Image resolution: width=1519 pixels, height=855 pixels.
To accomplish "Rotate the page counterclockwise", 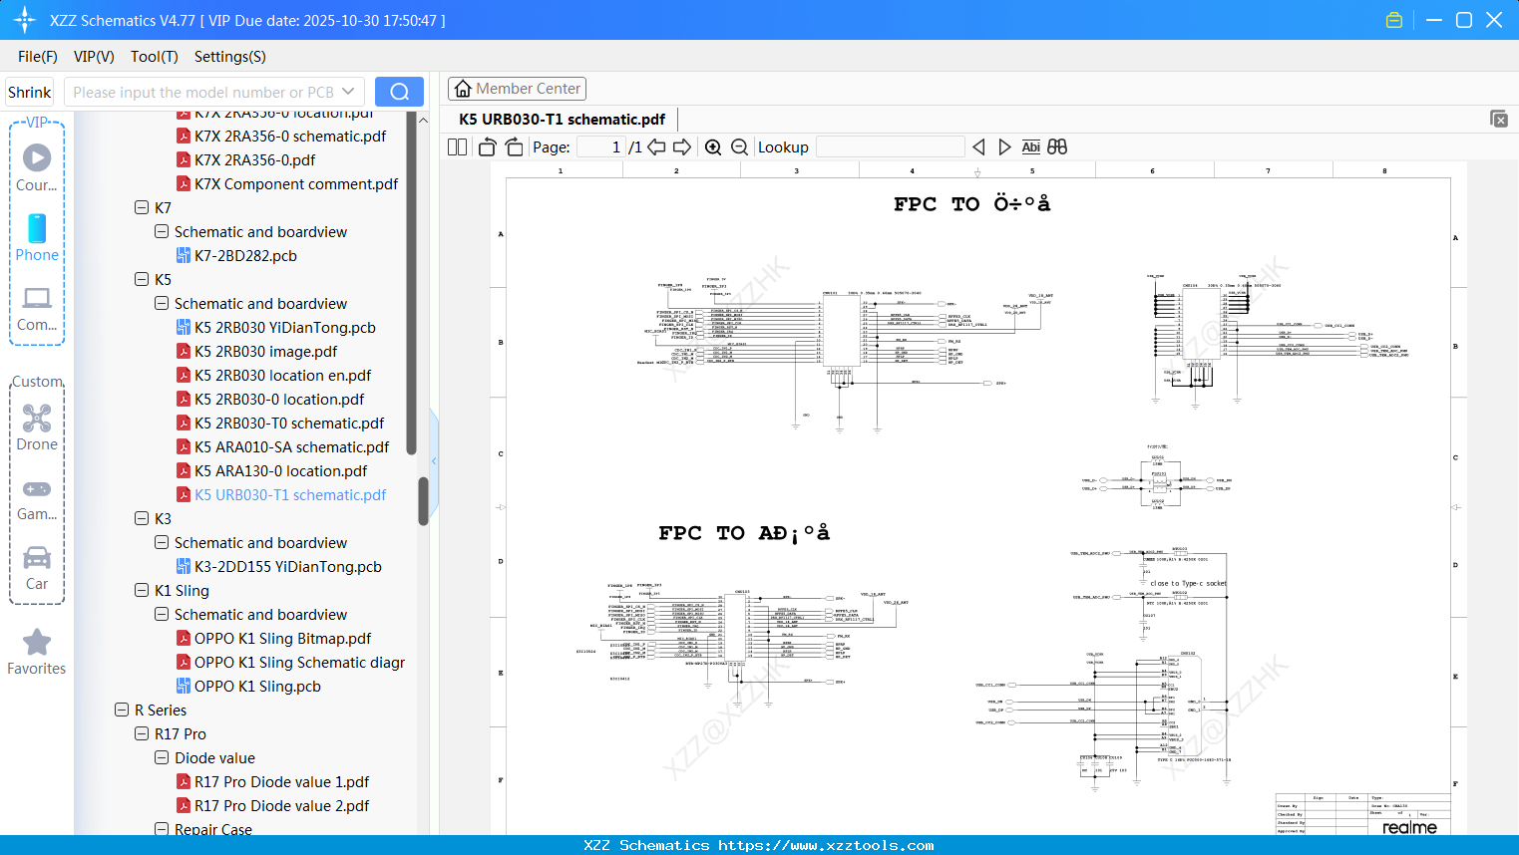I will click(x=487, y=147).
